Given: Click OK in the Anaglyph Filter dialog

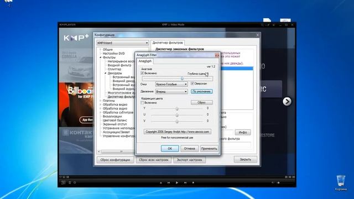Looking at the screenshot, I should coord(170,149).
